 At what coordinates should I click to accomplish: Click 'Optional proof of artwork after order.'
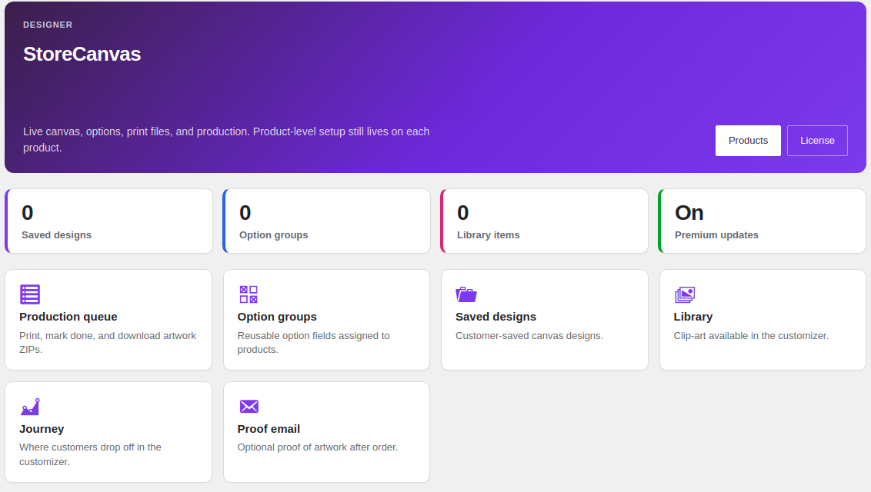coord(318,447)
